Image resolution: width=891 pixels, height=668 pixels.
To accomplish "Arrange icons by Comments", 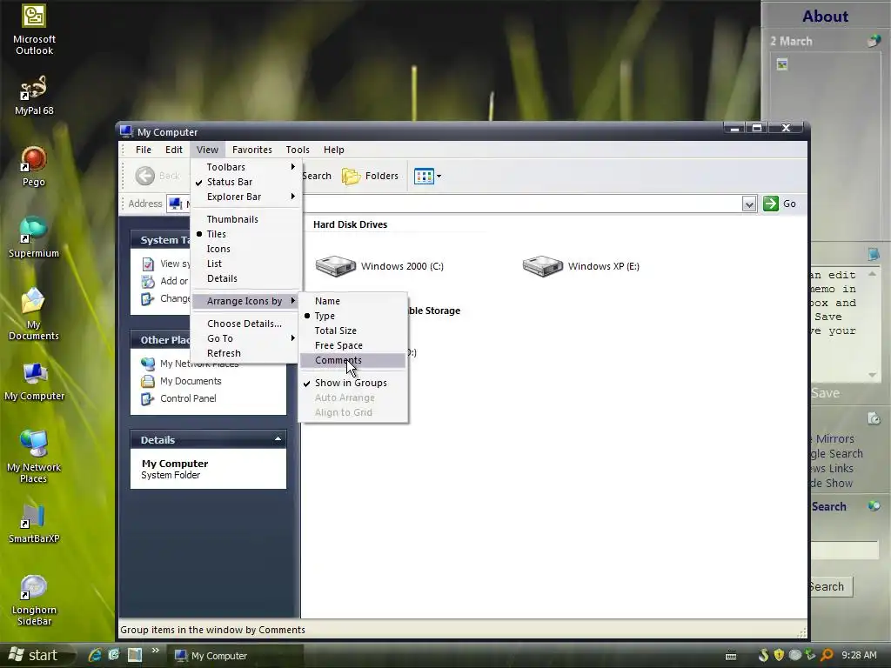I will [x=353, y=360].
